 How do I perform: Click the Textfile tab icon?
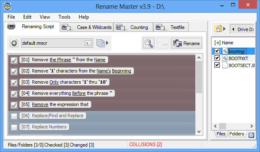(161, 27)
